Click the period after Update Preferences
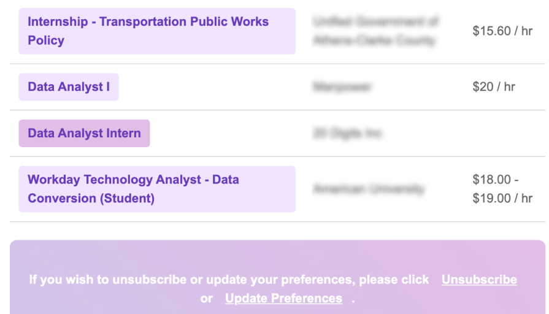Image resolution: width=549 pixels, height=314 pixels. pos(353,301)
